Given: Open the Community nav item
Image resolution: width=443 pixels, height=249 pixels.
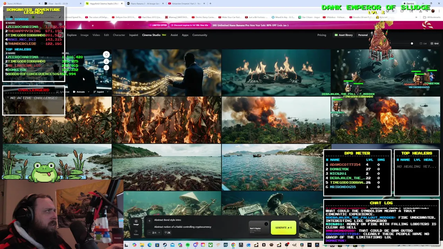Looking at the screenshot, I should (x=200, y=35).
